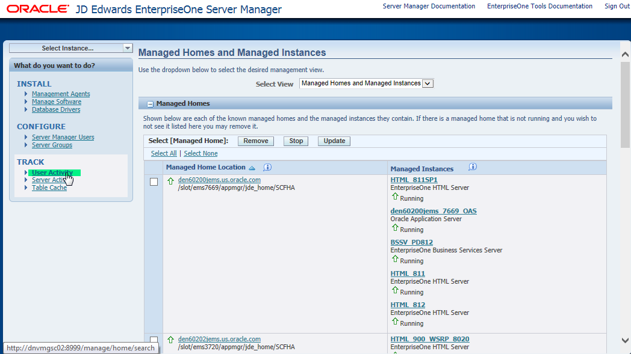Click sort arrow next to Managed Home Location

252,168
